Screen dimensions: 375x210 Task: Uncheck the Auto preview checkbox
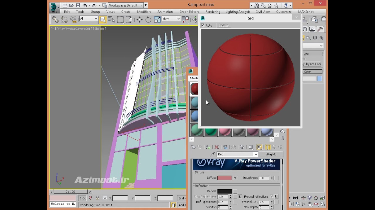coord(203,25)
